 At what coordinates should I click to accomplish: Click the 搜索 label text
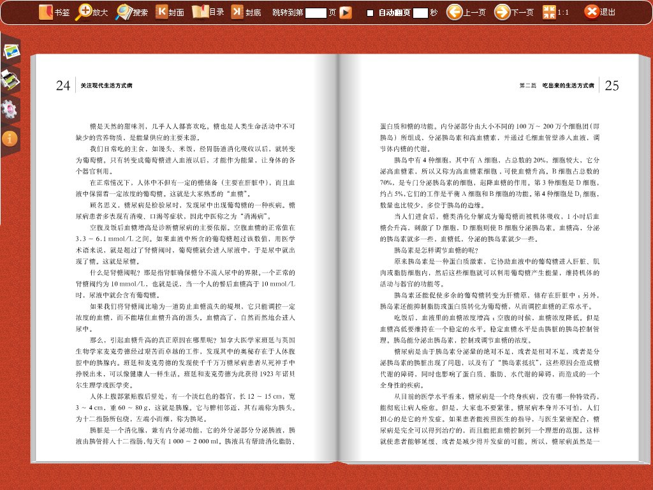[x=140, y=13]
